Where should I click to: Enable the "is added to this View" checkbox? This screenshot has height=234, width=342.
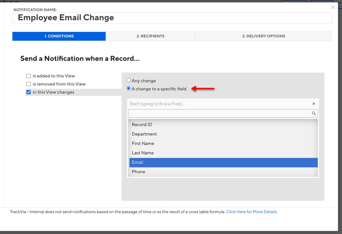pyautogui.click(x=28, y=76)
